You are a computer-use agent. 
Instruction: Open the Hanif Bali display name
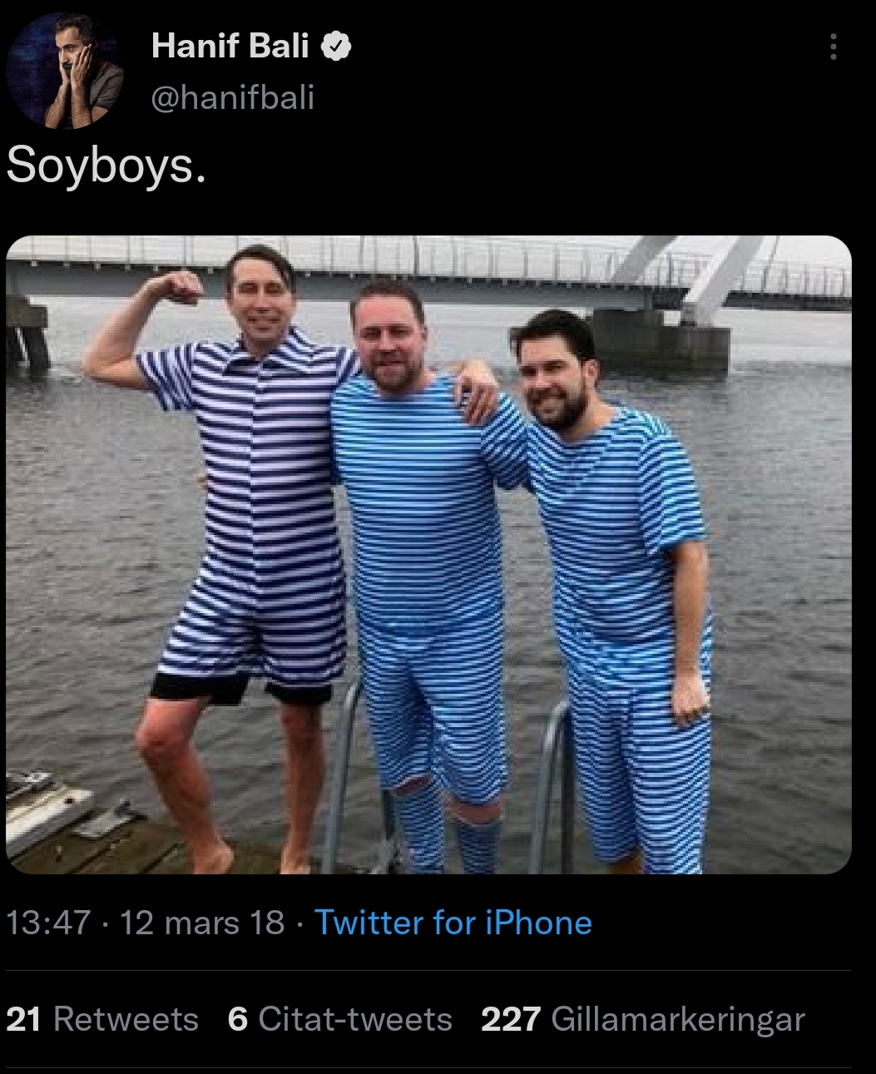[230, 47]
